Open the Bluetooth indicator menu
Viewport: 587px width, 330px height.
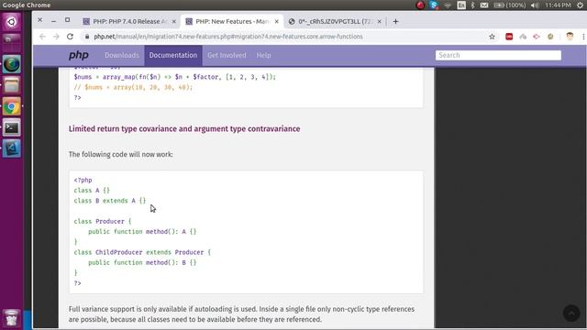(x=472, y=5)
